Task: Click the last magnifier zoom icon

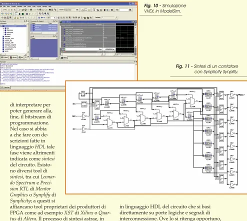Action: tap(48, 13)
